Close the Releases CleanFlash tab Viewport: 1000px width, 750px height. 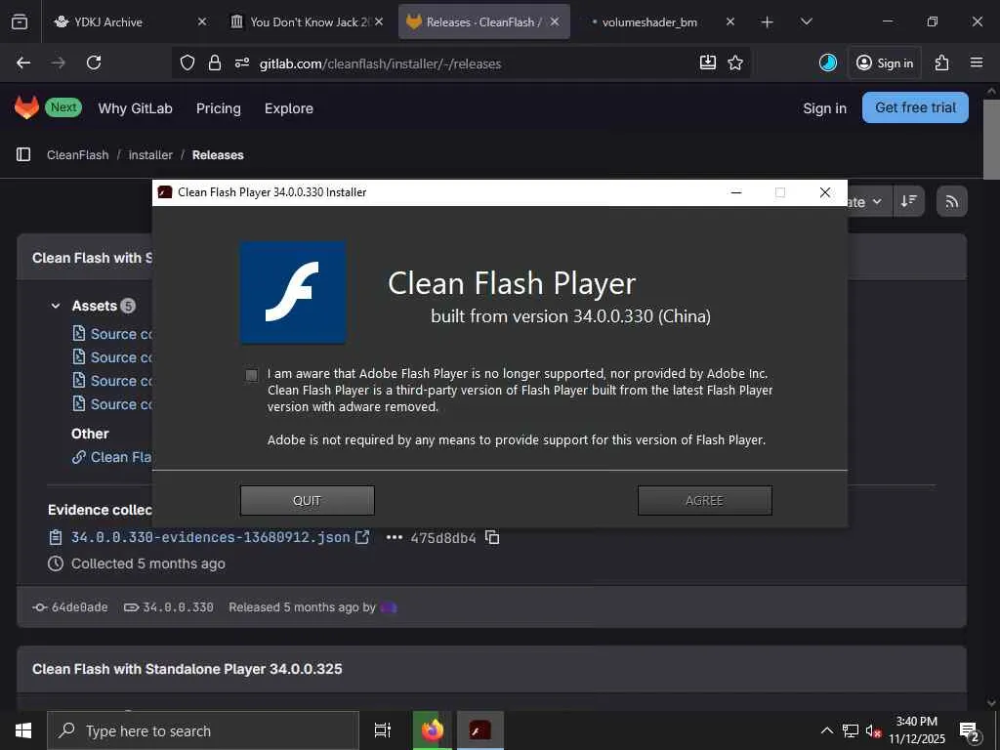(555, 21)
